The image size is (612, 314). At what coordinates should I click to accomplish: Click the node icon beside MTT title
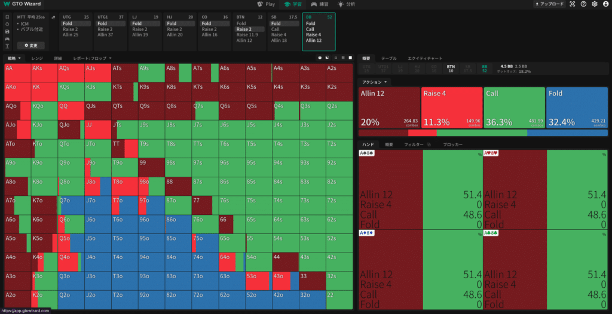(53, 17)
